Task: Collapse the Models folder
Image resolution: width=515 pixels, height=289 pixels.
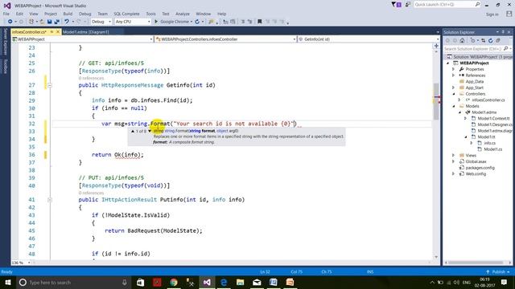Action: click(453, 106)
